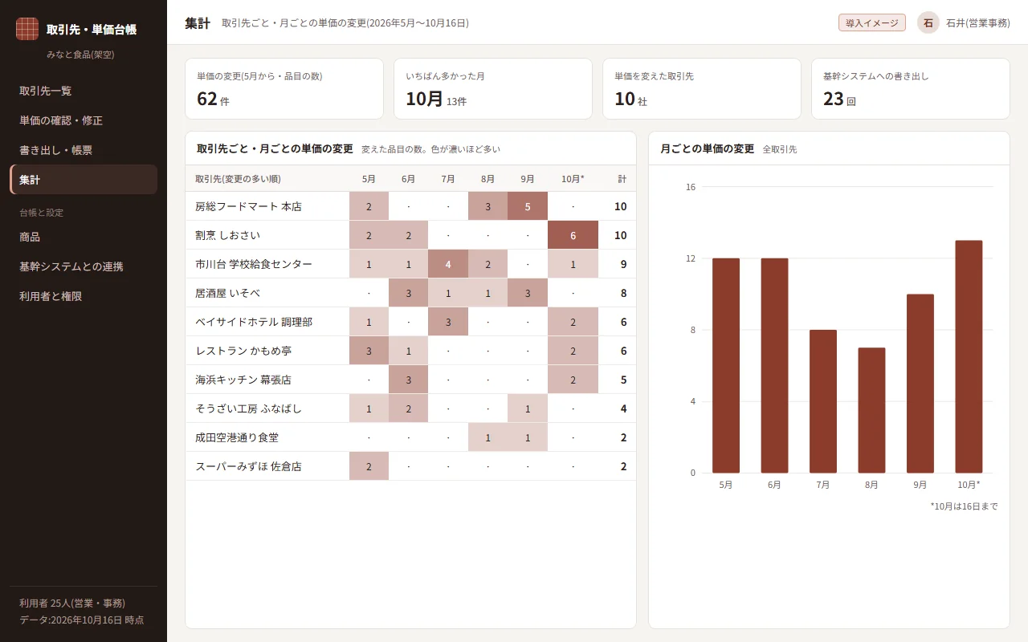Click the user name 石井(営業事務)
Viewport: 1028px width, 642px height.
(x=978, y=23)
